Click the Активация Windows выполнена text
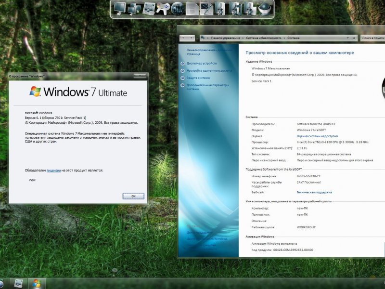385x289 pixels. pyautogui.click(x=274, y=244)
